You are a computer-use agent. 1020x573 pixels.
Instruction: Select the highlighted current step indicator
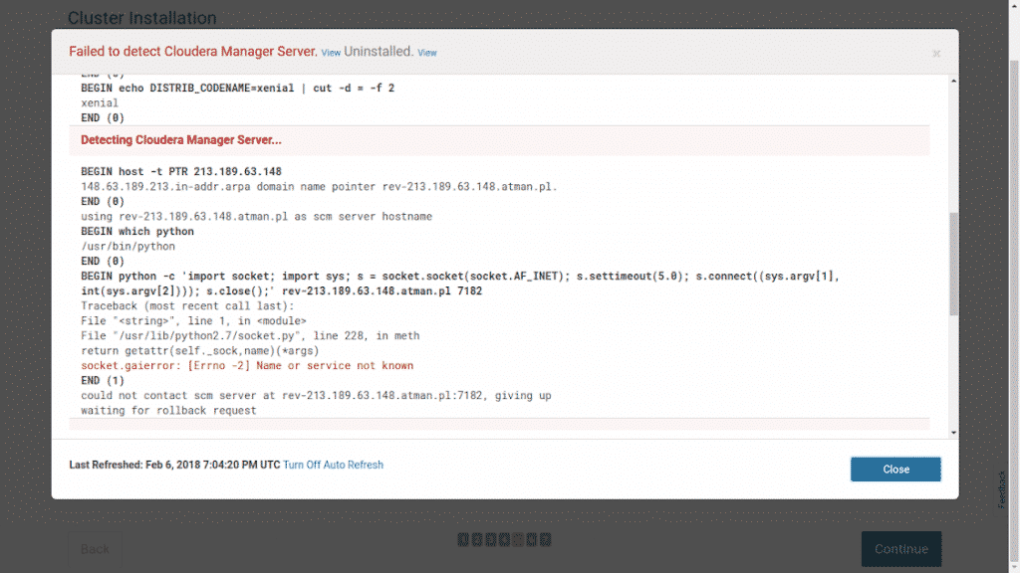coord(517,539)
